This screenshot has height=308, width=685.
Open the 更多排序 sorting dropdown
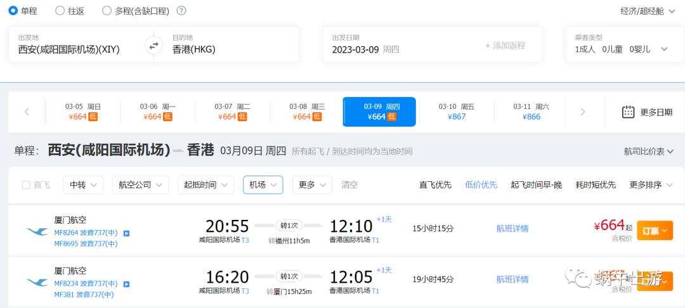tap(651, 184)
